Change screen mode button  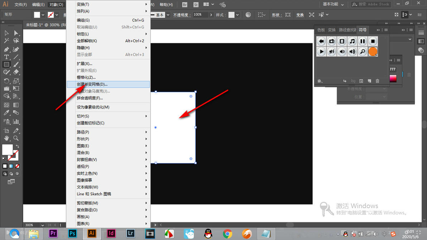click(11, 182)
